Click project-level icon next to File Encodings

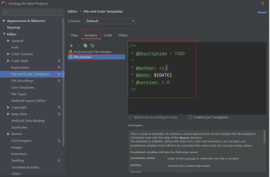tap(59, 80)
